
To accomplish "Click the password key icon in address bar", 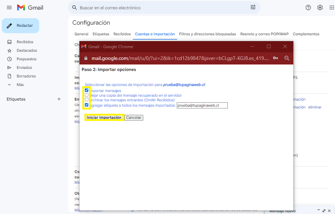I will click(x=275, y=58).
